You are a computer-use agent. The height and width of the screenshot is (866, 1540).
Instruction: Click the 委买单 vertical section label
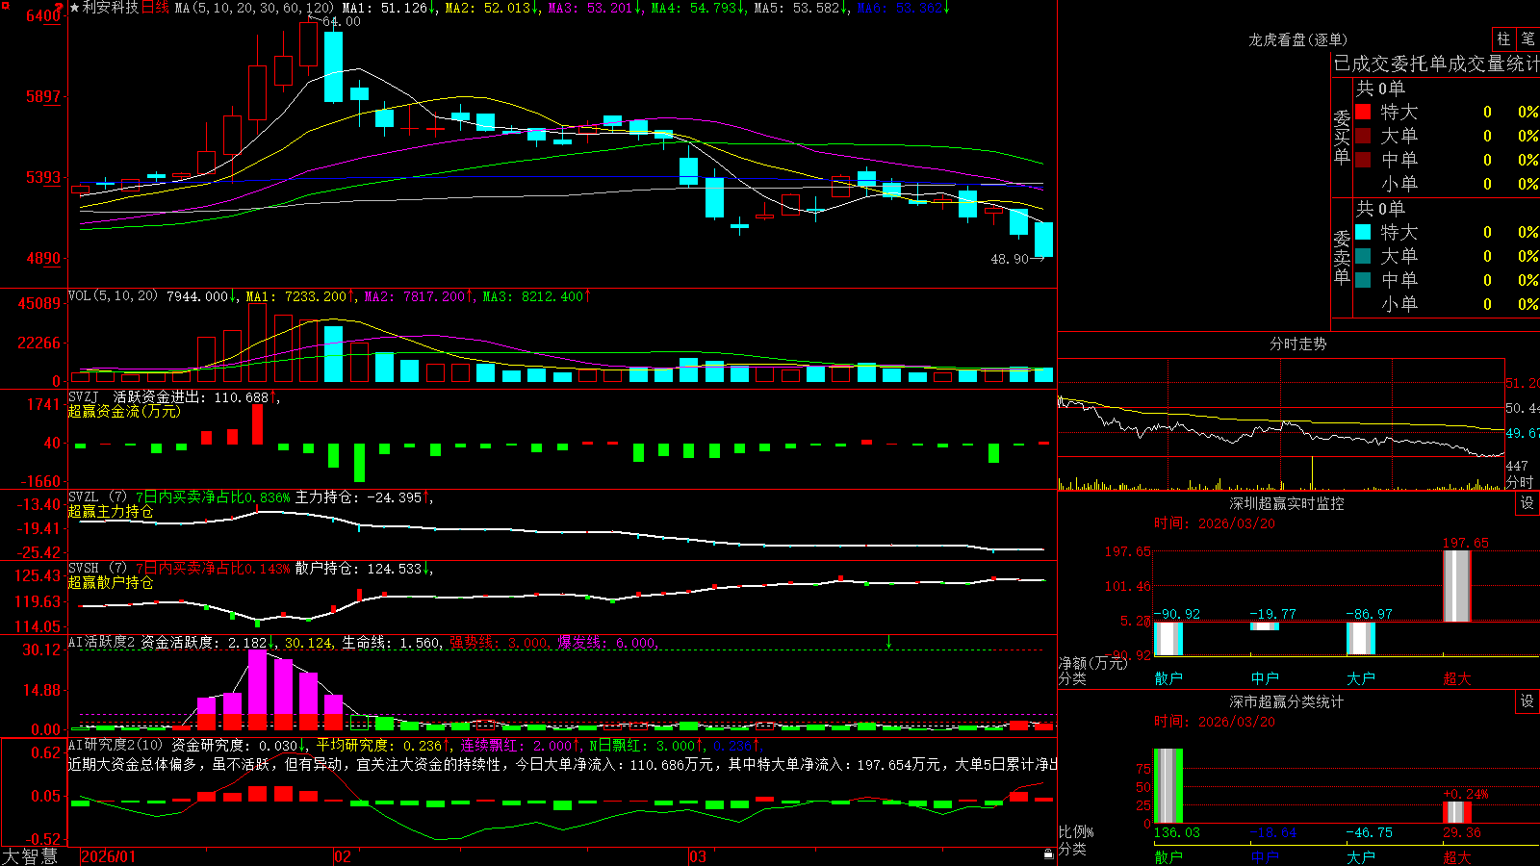click(x=1342, y=137)
